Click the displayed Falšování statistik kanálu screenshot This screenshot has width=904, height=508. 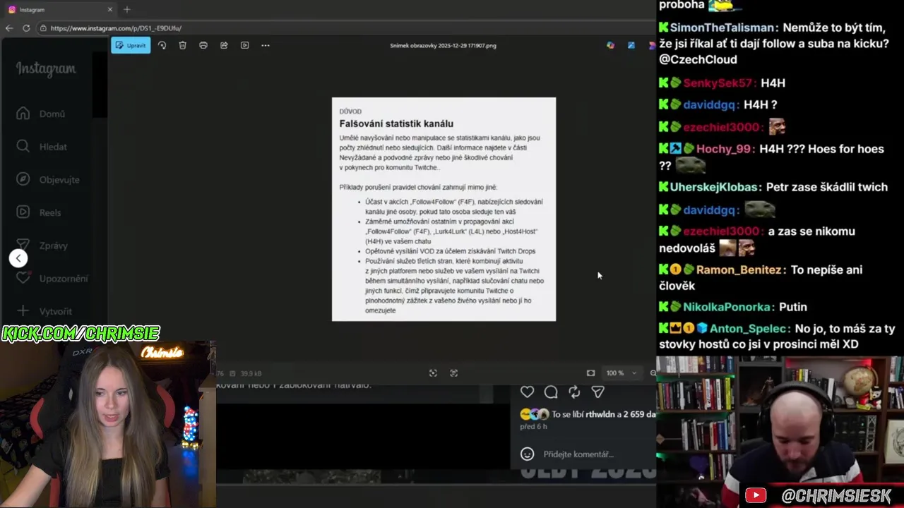(444, 209)
